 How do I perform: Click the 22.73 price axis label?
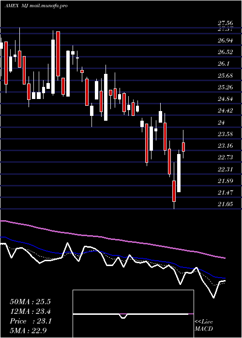pyautogui.click(x=226, y=157)
